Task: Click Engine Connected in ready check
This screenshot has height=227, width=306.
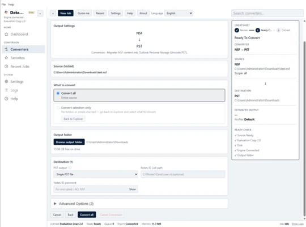Action: point(246,150)
